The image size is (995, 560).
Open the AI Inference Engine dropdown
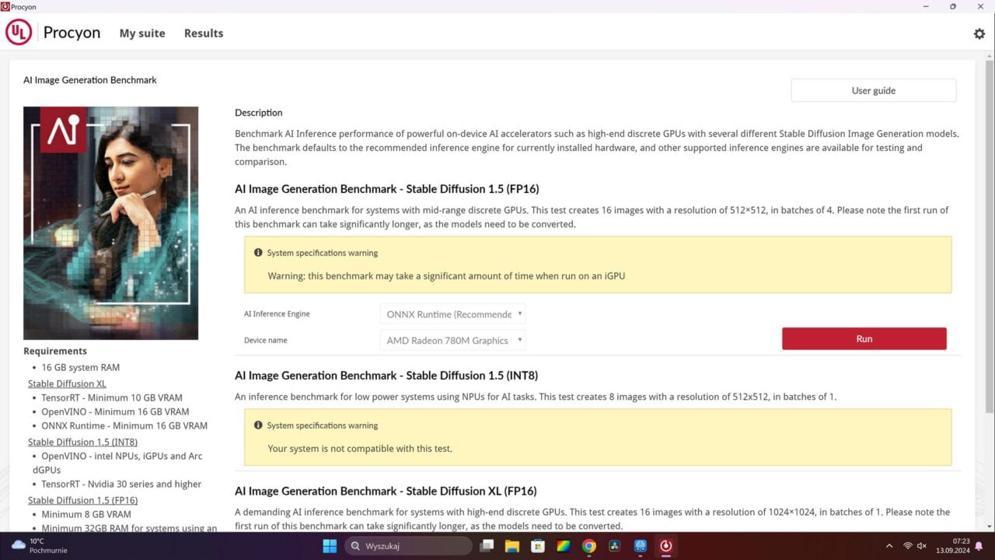(x=452, y=314)
